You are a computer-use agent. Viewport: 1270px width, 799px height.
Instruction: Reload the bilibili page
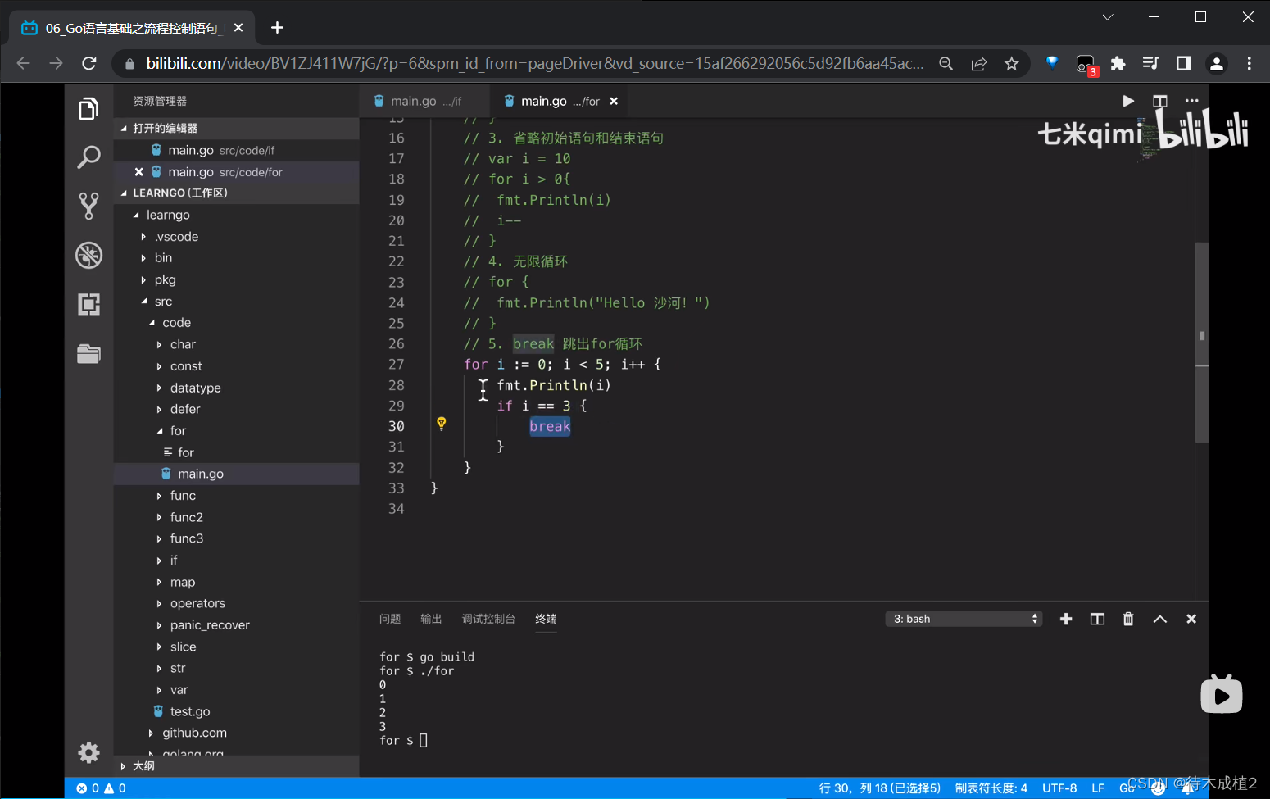pos(89,63)
